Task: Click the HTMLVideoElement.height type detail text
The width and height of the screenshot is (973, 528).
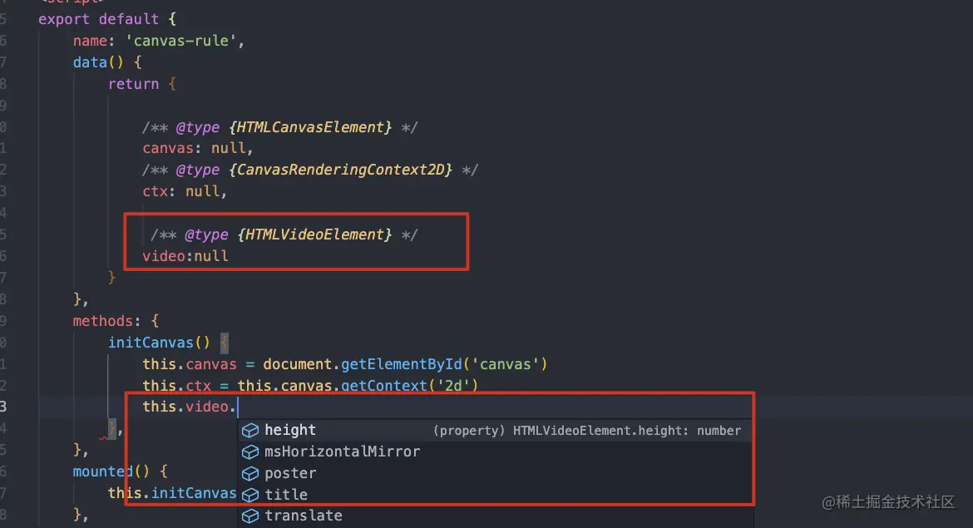Action: (587, 431)
